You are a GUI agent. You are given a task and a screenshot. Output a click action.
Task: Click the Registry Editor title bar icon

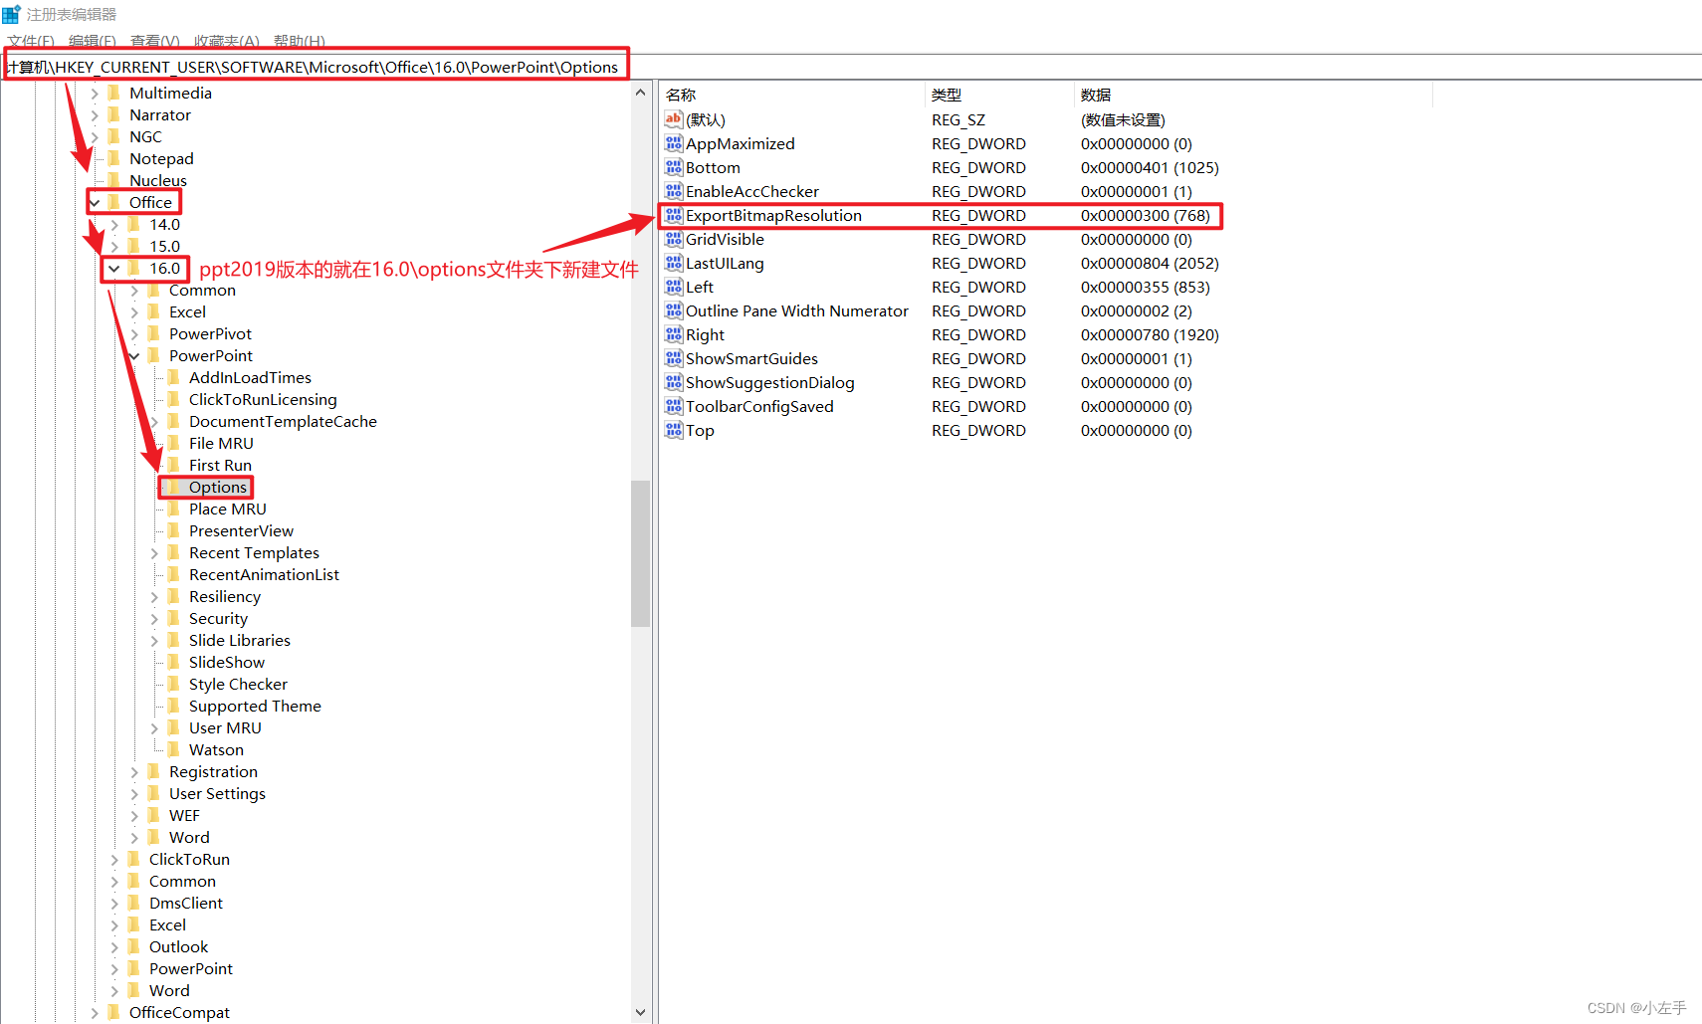[11, 14]
